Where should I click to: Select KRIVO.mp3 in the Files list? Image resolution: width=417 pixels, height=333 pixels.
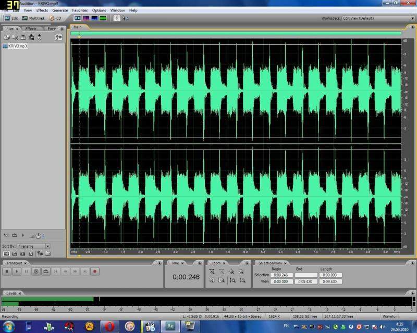[17, 46]
